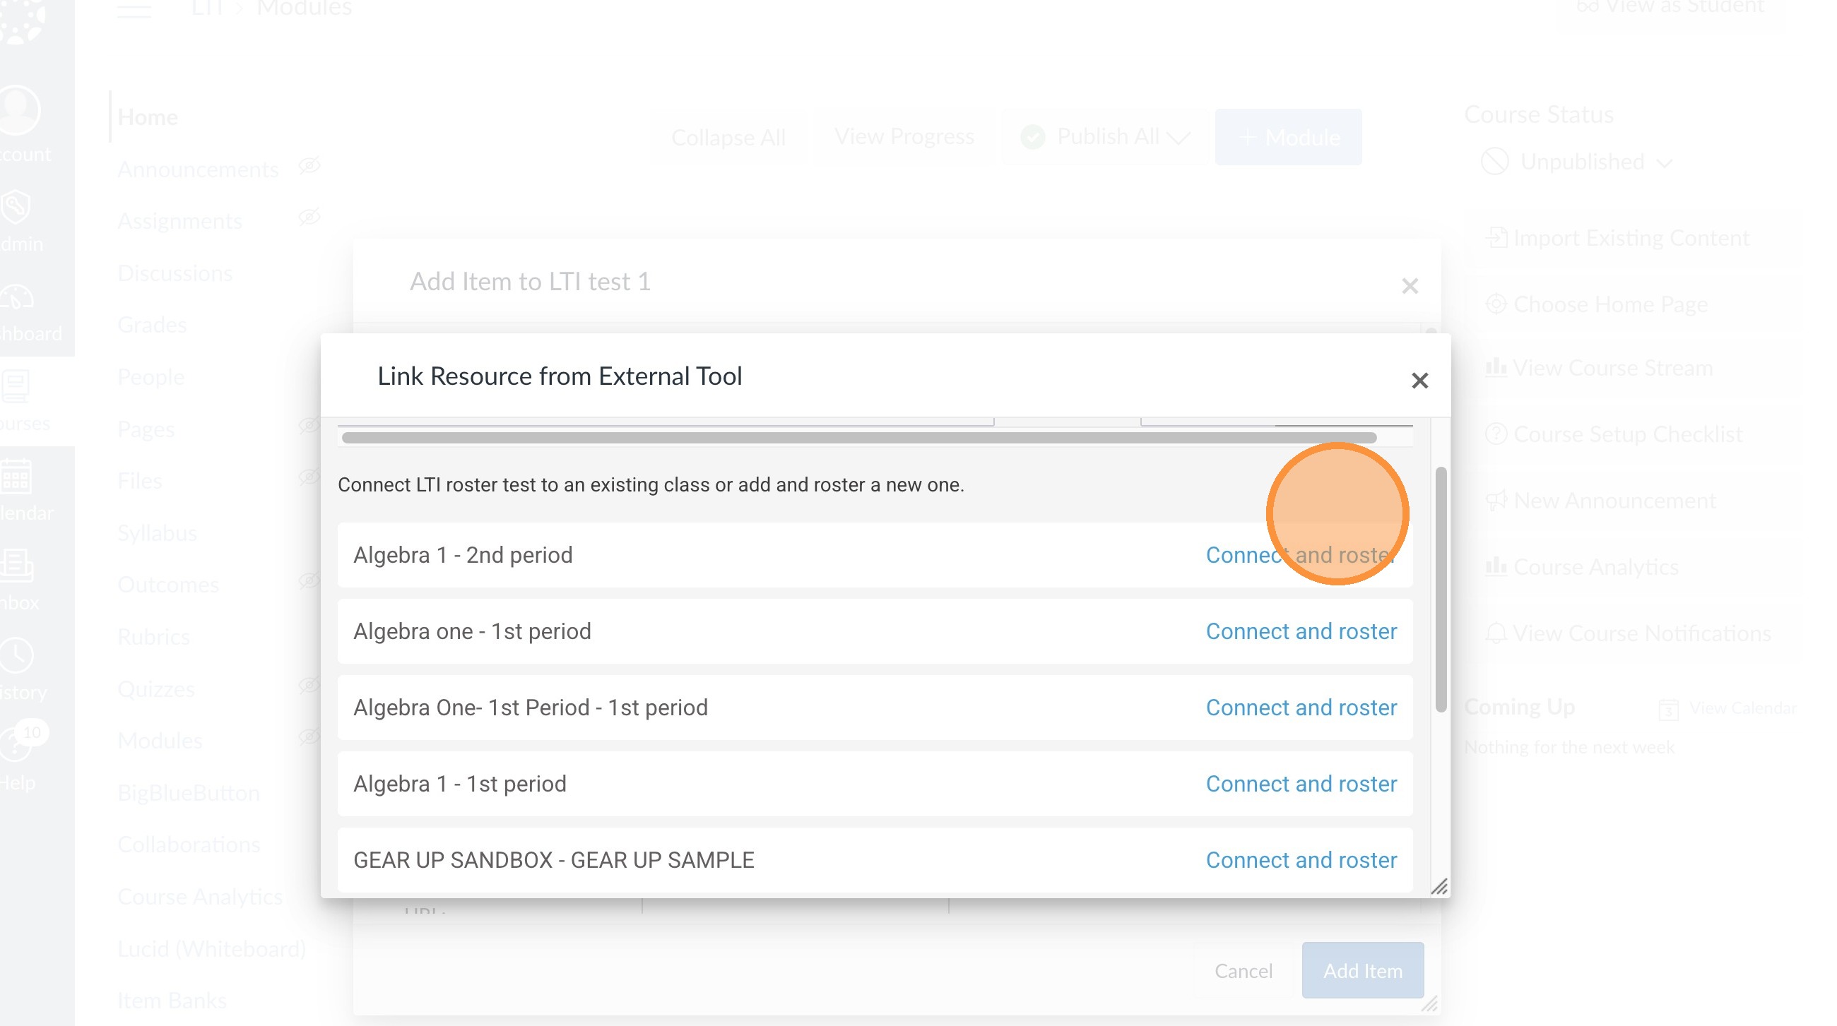Close the Link Resource from External Tool dialog
The width and height of the screenshot is (1837, 1026).
[x=1419, y=381]
